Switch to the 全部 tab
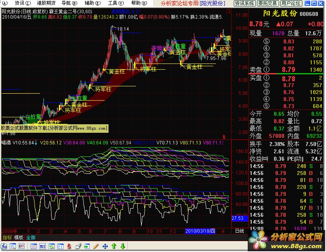The image size is (326, 252). pos(31,238)
